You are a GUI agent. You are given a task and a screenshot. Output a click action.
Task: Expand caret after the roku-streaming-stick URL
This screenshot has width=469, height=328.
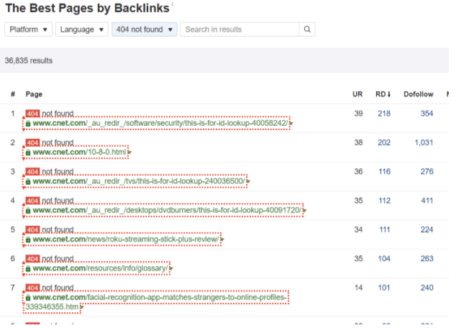click(x=222, y=240)
